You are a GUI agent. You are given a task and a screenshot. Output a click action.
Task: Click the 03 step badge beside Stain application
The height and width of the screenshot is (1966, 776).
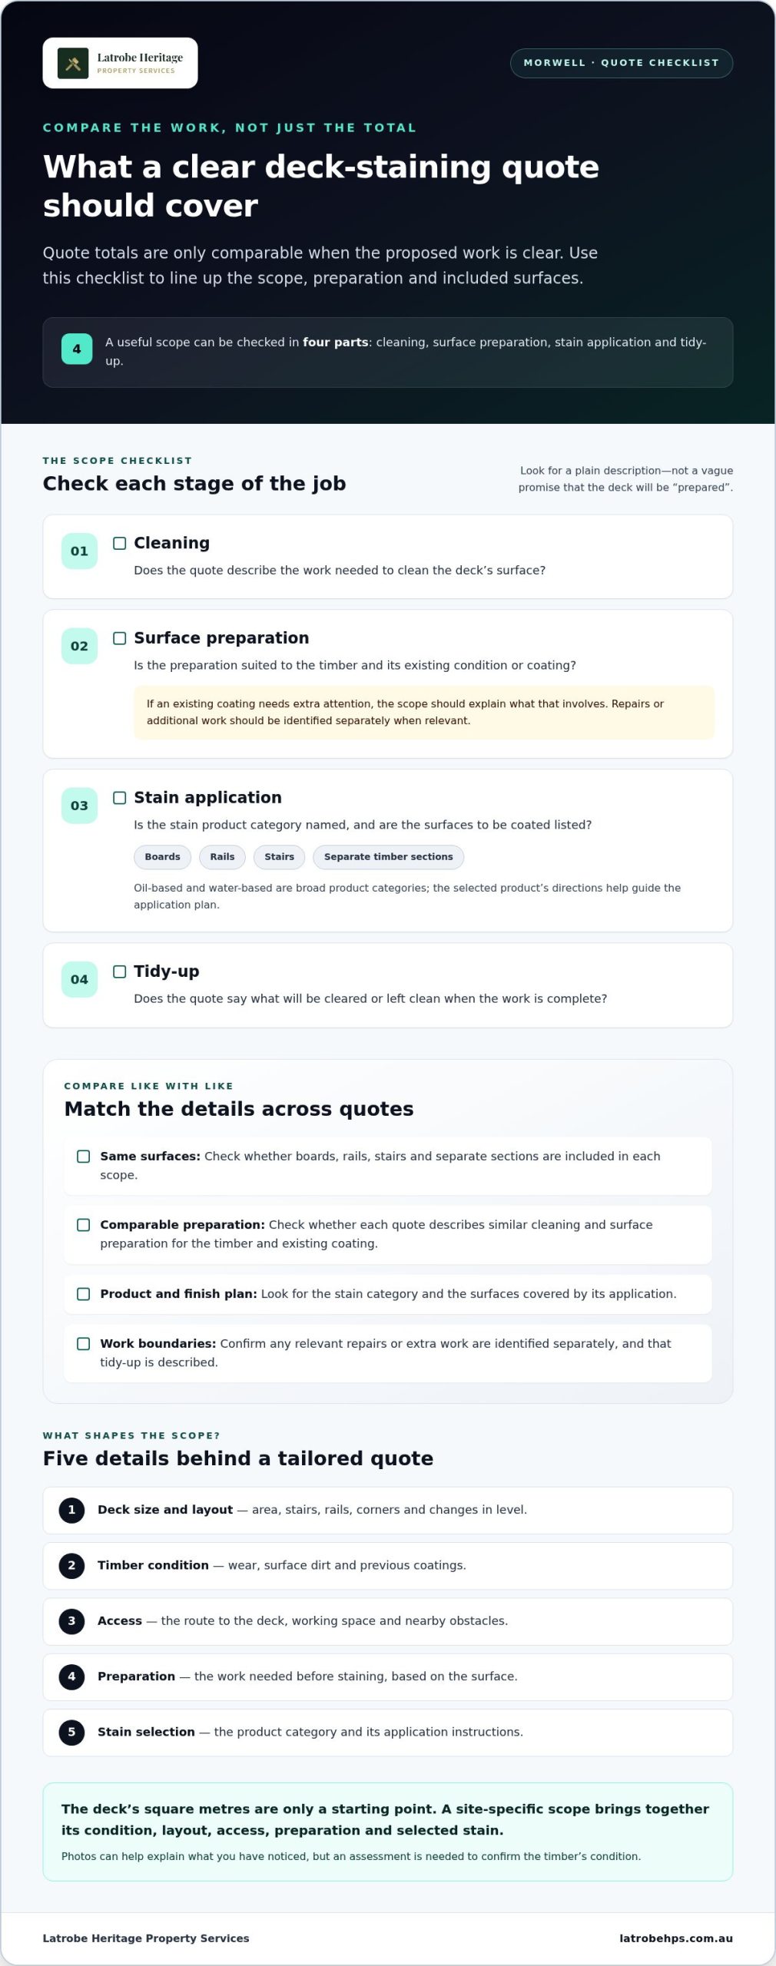[x=79, y=806]
